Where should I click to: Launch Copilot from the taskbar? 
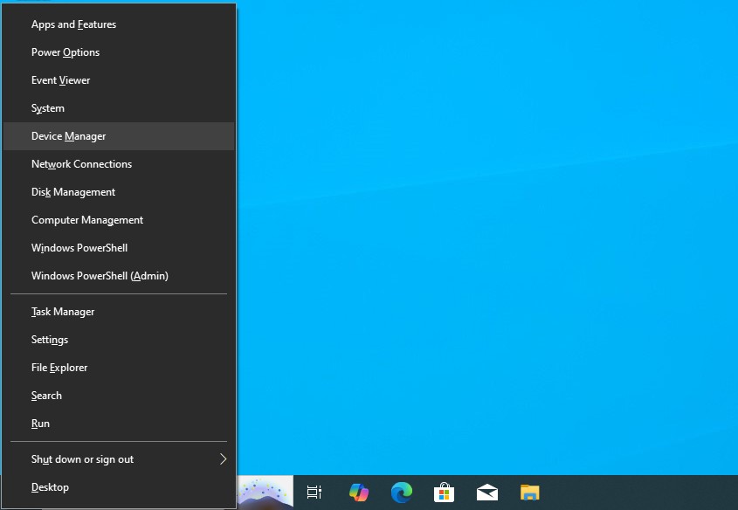[x=359, y=493]
